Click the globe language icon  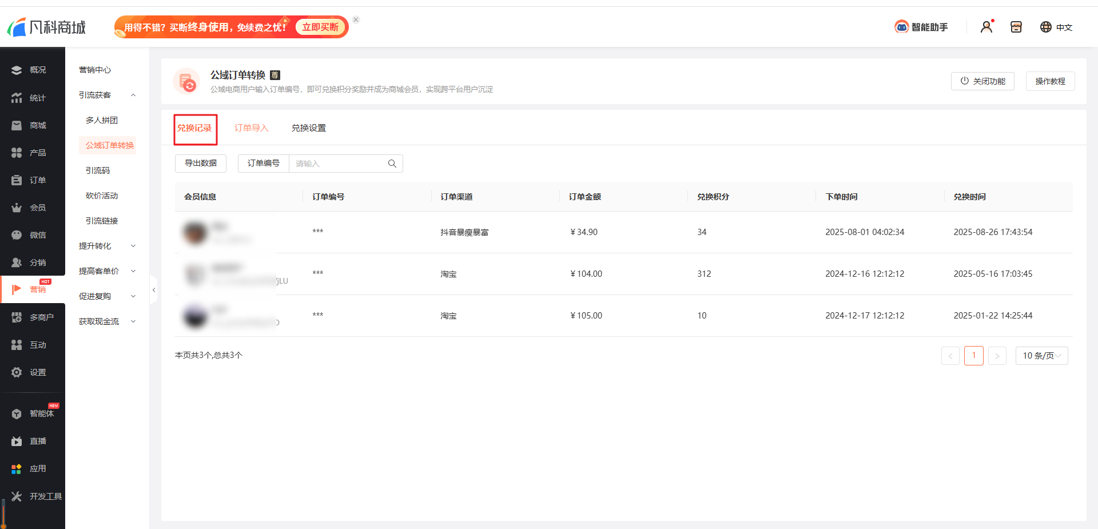pos(1045,27)
